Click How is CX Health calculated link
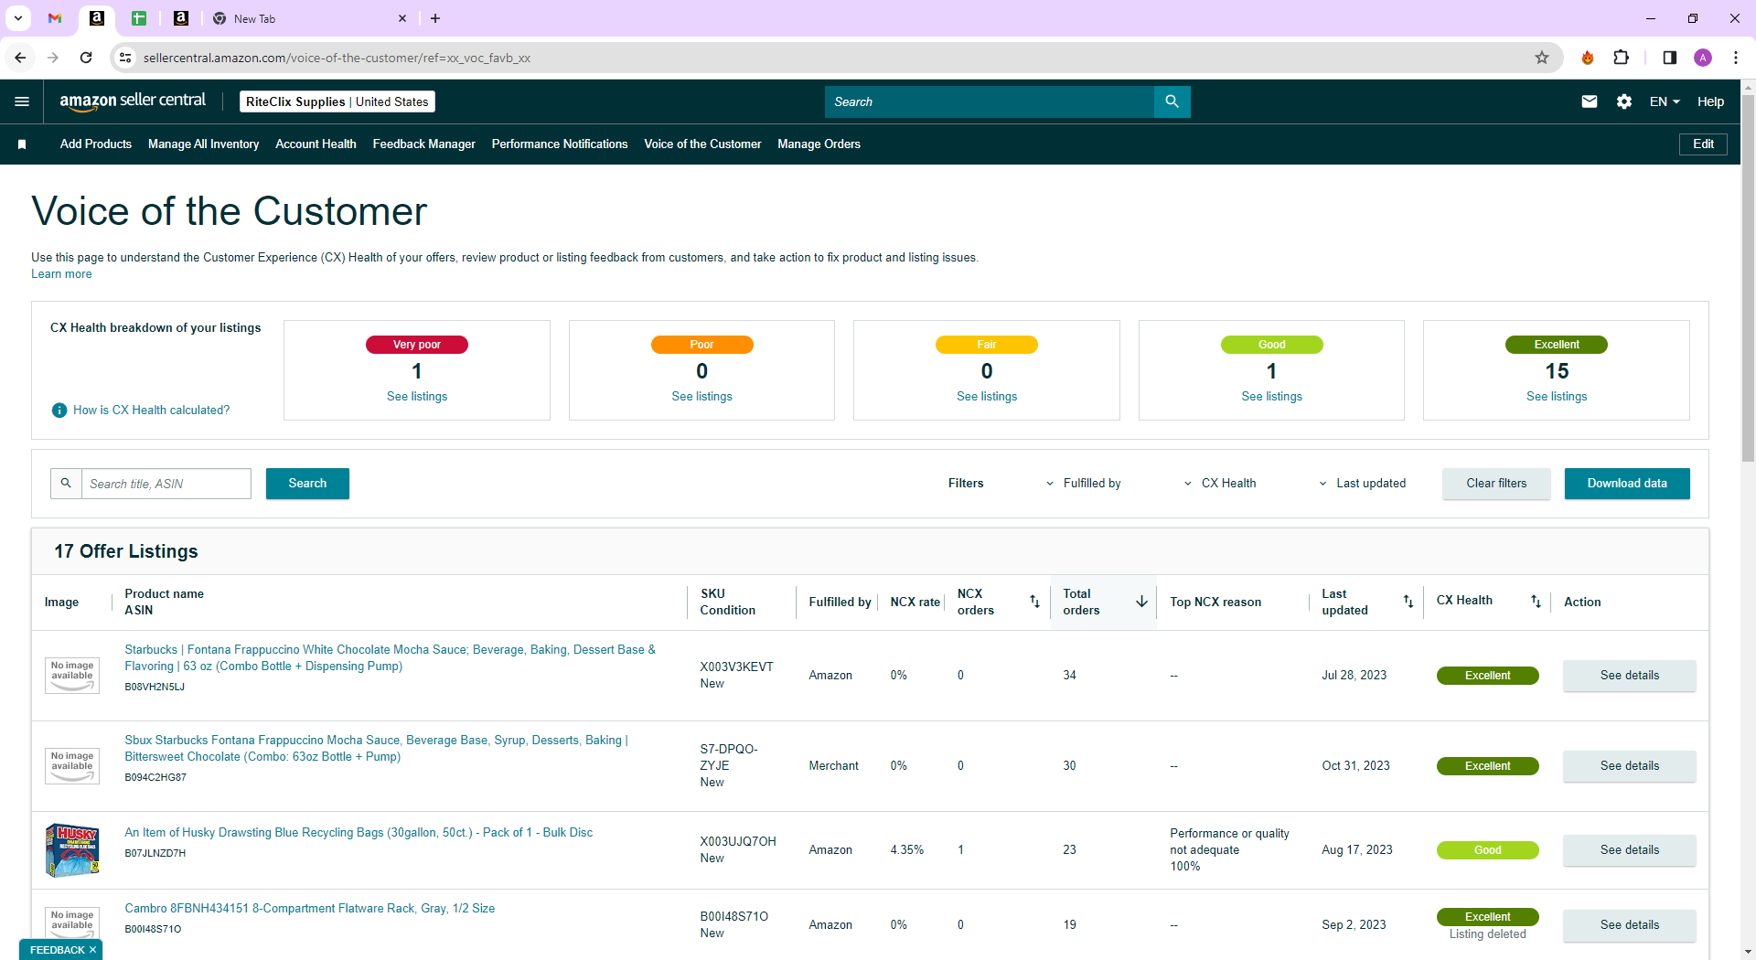This screenshot has width=1756, height=960. 152,411
